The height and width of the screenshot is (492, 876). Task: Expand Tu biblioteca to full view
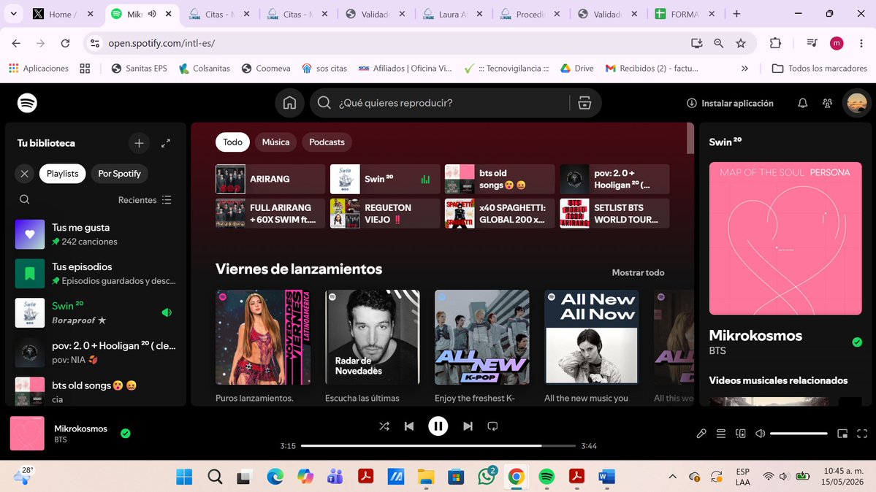point(165,143)
